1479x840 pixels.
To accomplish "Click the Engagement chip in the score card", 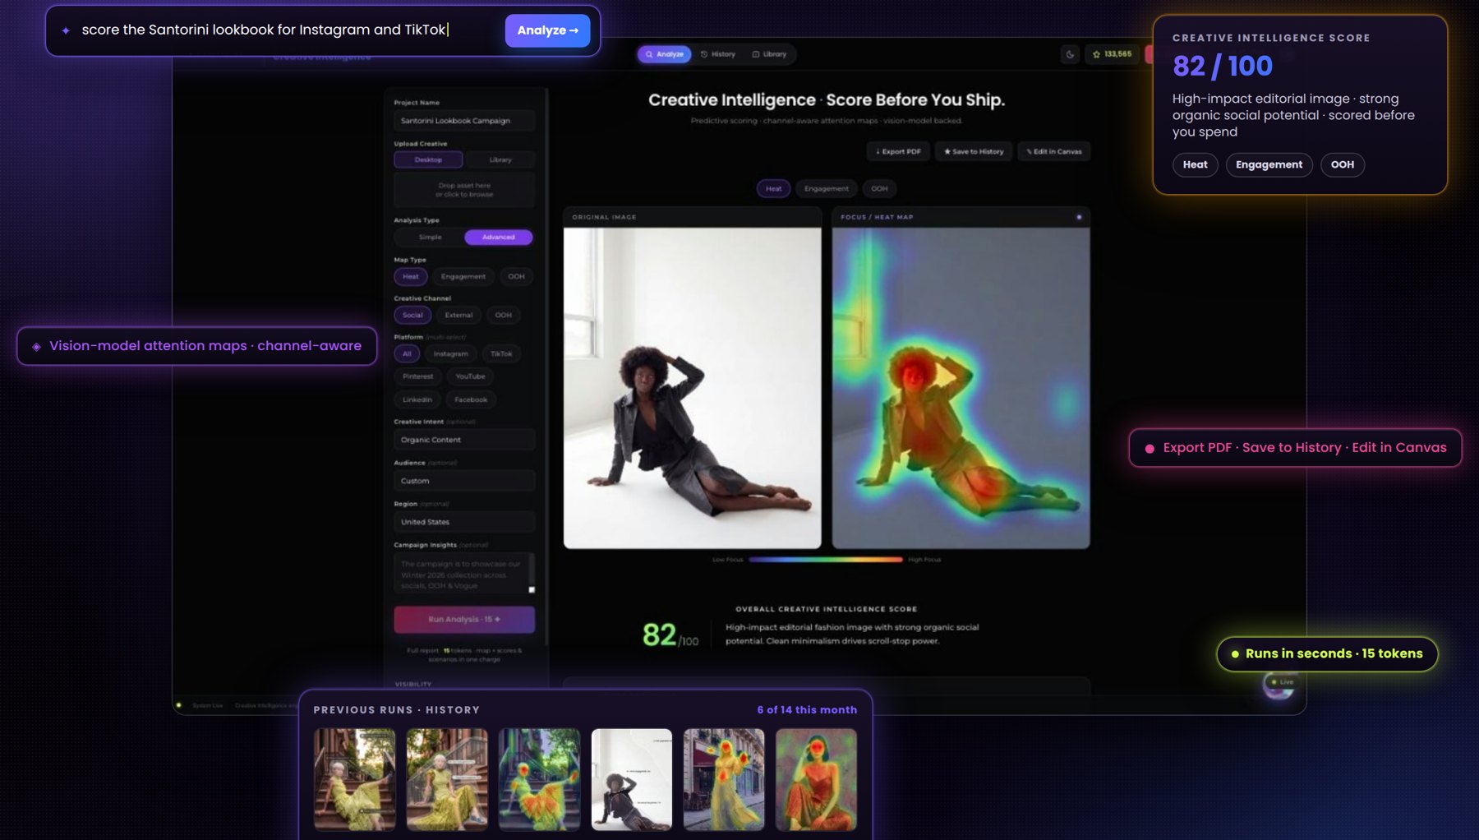I will (x=1269, y=165).
